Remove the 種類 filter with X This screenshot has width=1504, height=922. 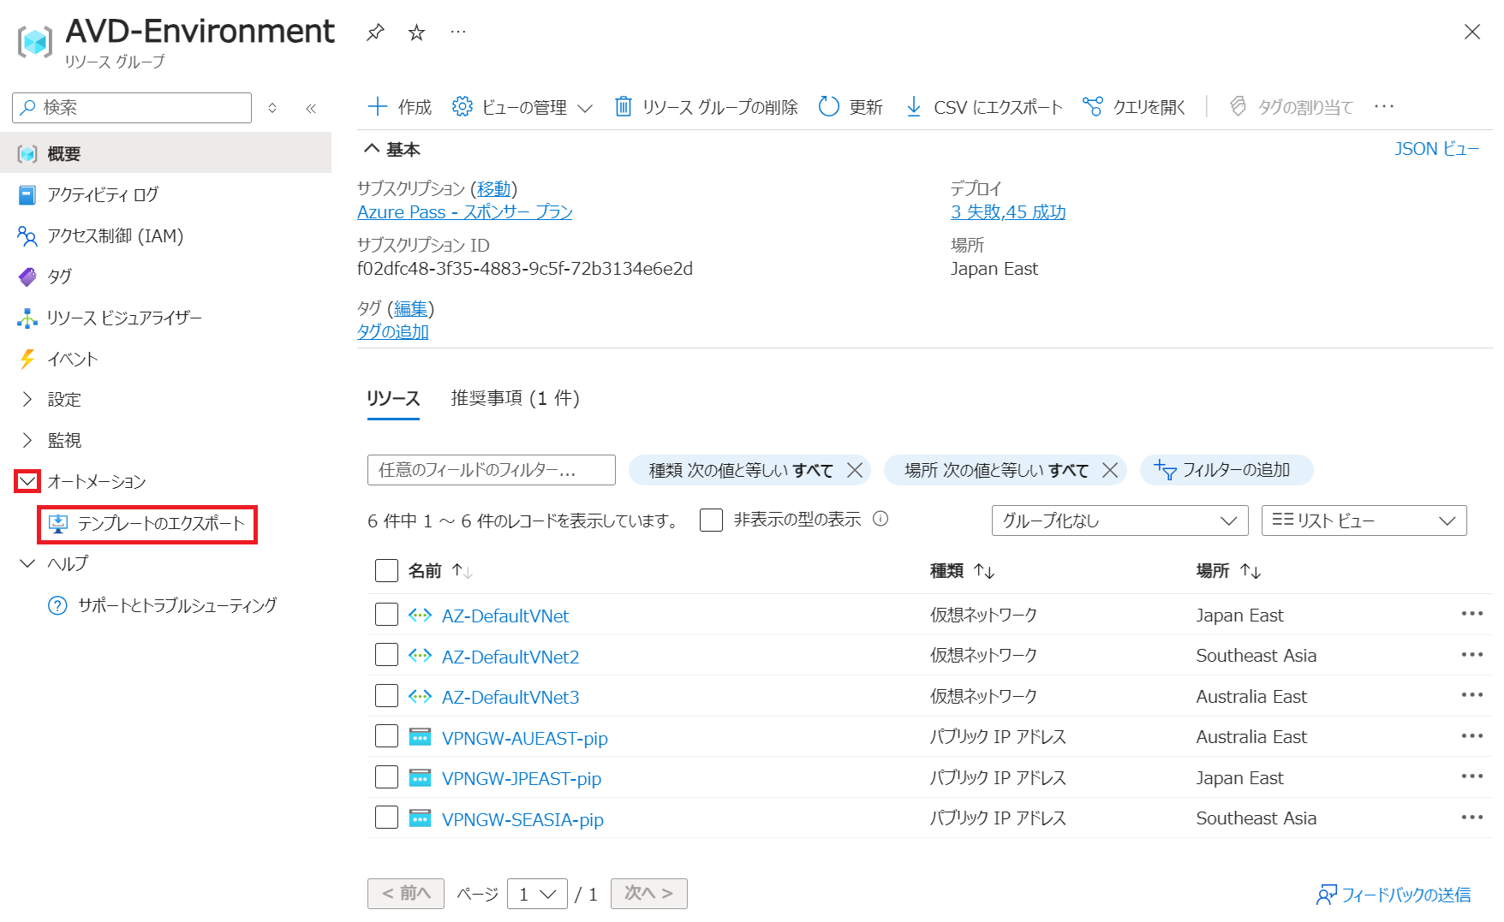pos(855,470)
